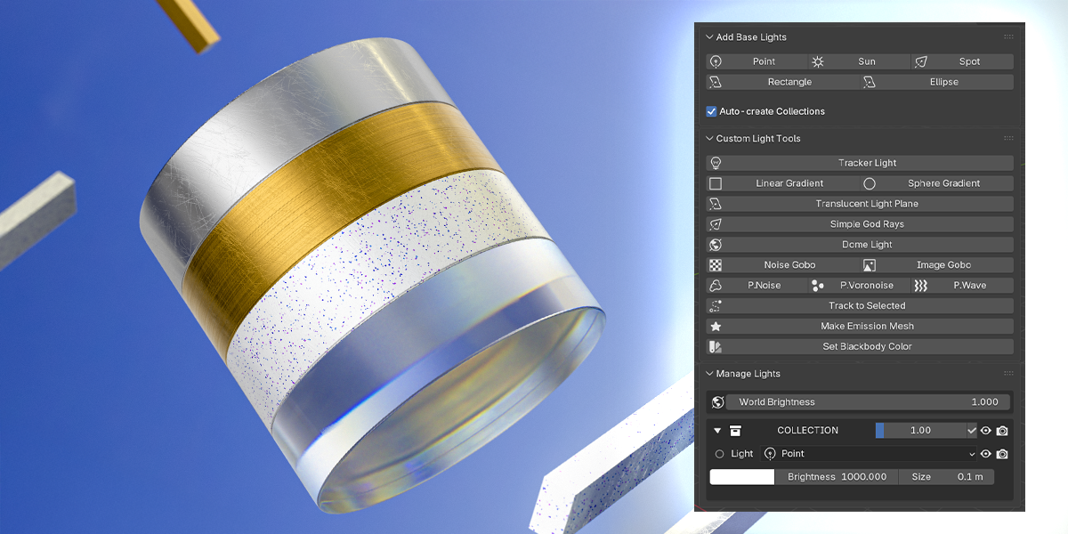The height and width of the screenshot is (534, 1068).
Task: Click Track to Selected
Action: point(860,306)
